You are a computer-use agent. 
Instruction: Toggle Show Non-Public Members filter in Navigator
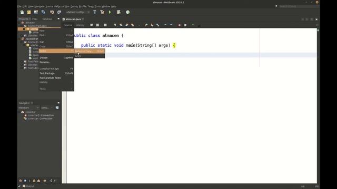pyautogui.click(x=34, y=181)
